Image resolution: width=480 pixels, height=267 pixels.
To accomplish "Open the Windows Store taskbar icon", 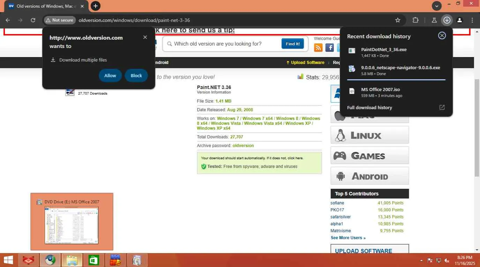I will (x=94, y=260).
